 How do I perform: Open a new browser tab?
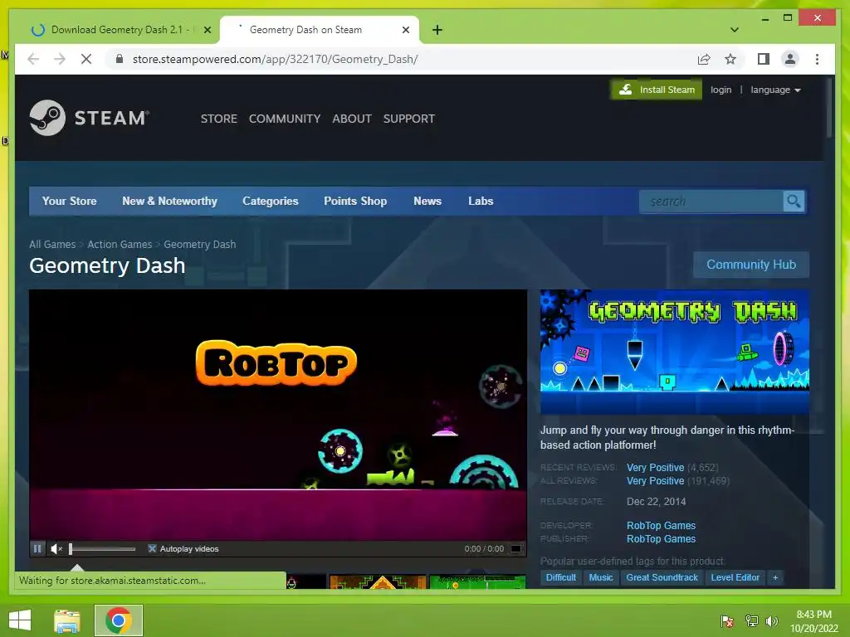tap(437, 30)
